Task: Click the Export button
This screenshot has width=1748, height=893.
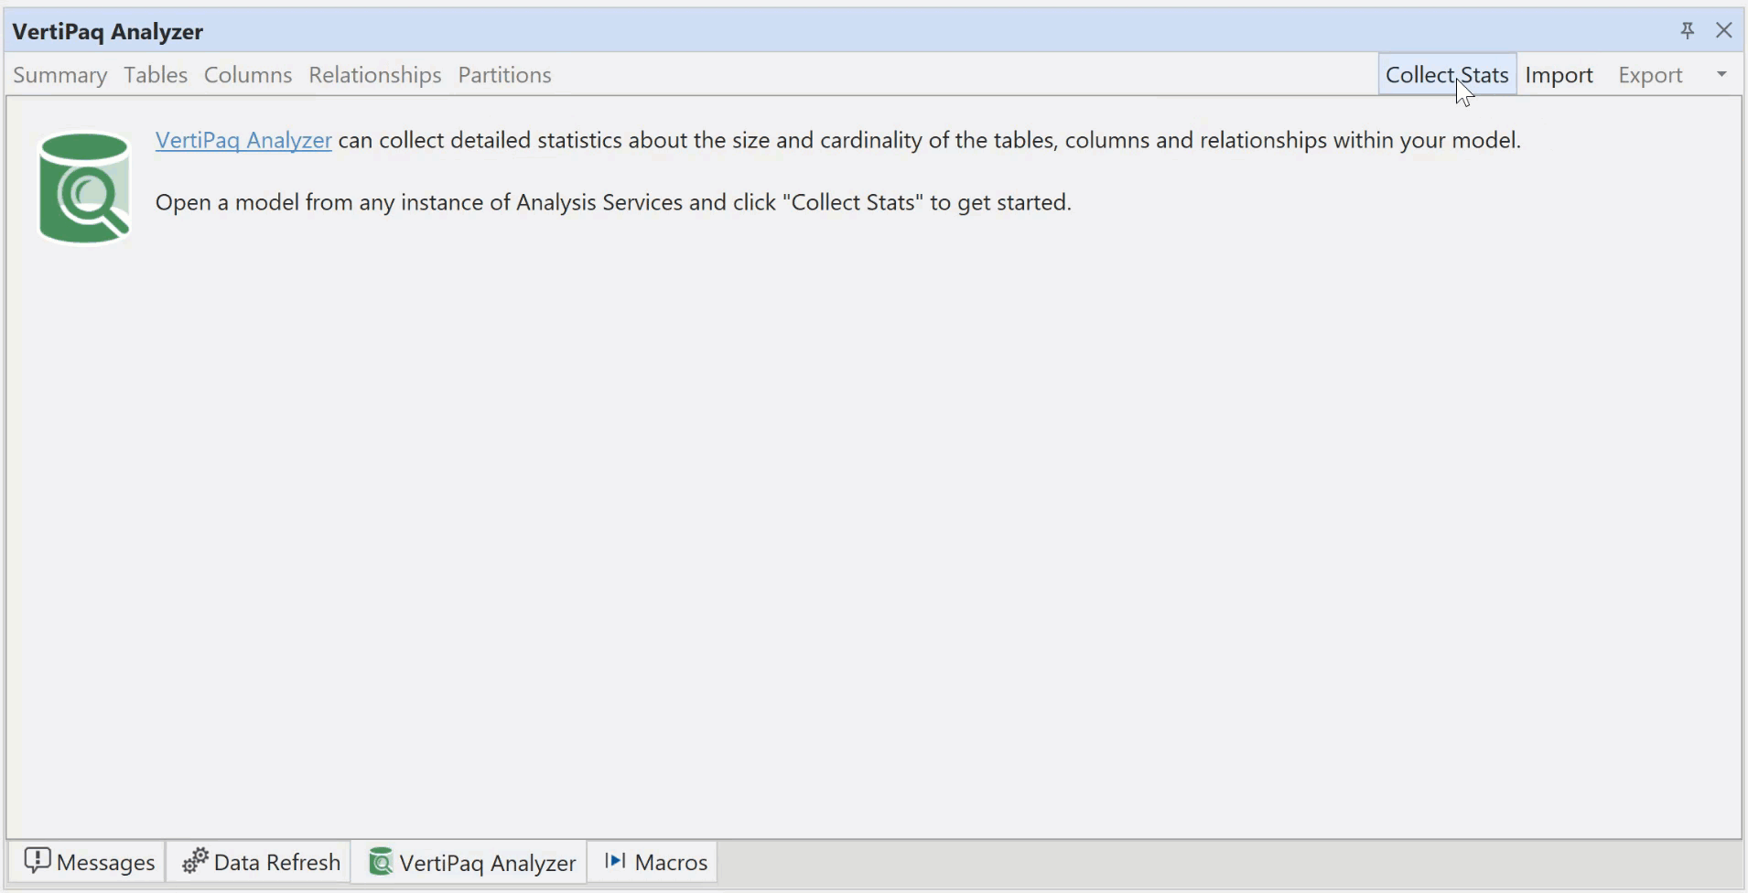Action: pyautogui.click(x=1650, y=75)
